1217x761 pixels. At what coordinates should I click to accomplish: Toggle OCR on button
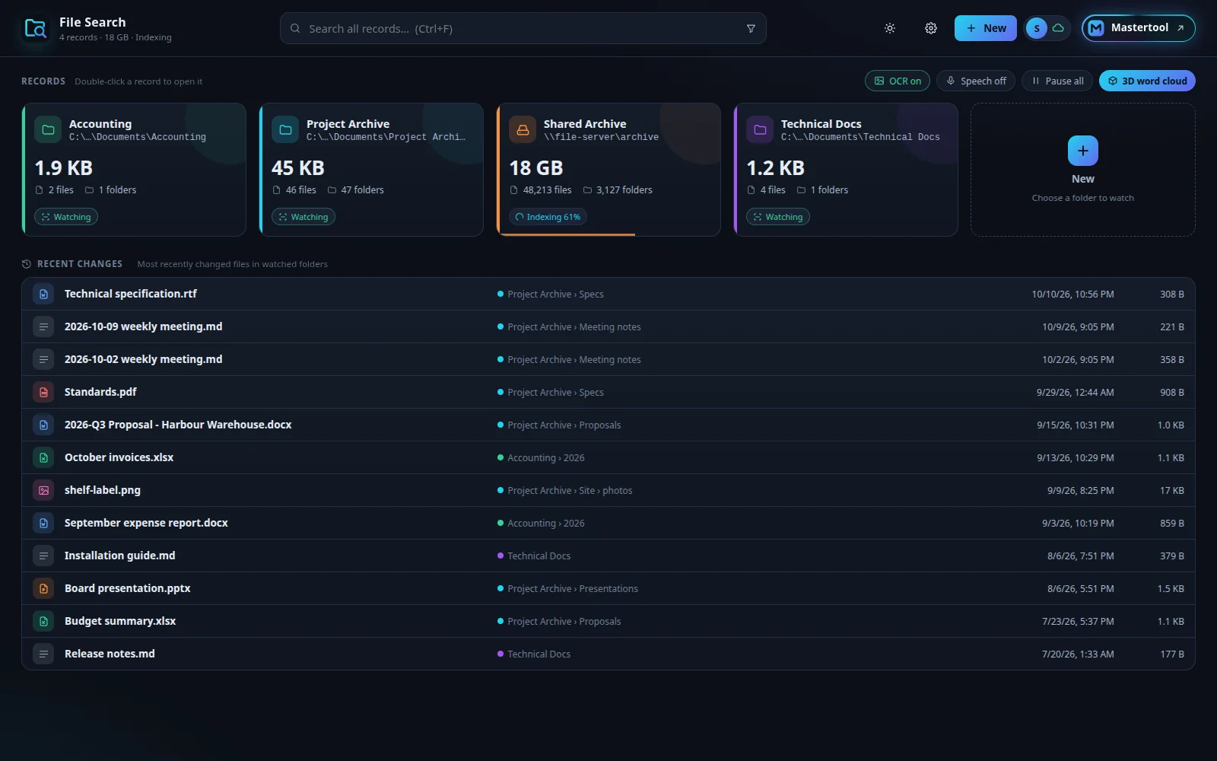[897, 81]
